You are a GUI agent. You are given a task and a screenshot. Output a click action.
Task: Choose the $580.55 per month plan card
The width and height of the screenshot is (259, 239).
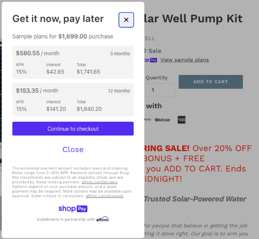[x=73, y=62]
